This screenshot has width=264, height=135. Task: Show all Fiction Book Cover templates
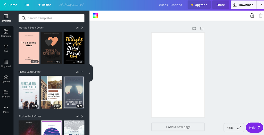coord(79,116)
